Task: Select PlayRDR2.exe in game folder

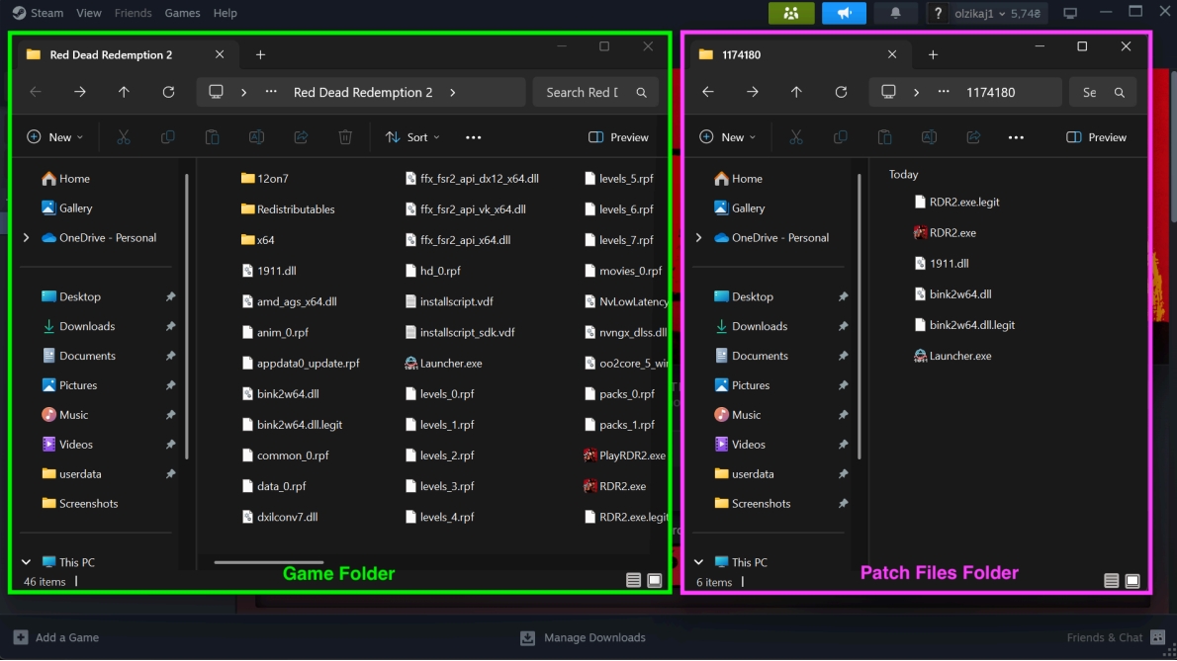Action: 624,455
